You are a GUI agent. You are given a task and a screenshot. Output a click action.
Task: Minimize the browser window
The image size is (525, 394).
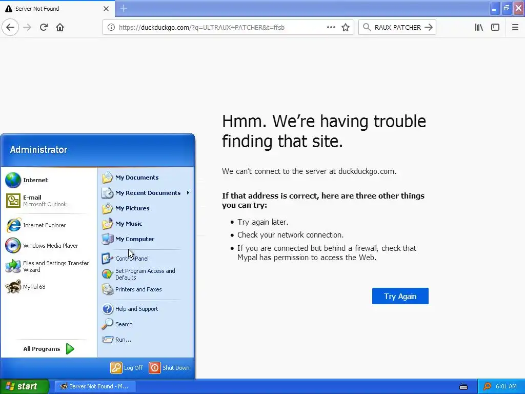click(x=494, y=8)
